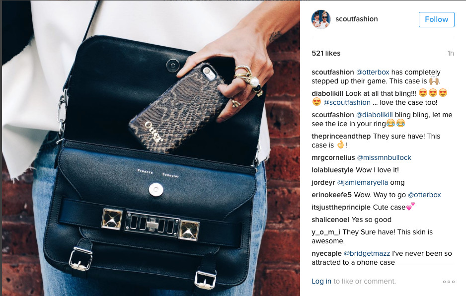
Task: Click the Log in link
Action: pyautogui.click(x=321, y=281)
